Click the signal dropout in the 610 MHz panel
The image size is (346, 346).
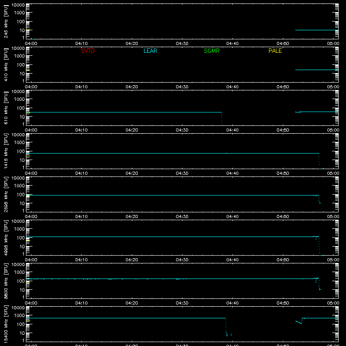(x=221, y=119)
